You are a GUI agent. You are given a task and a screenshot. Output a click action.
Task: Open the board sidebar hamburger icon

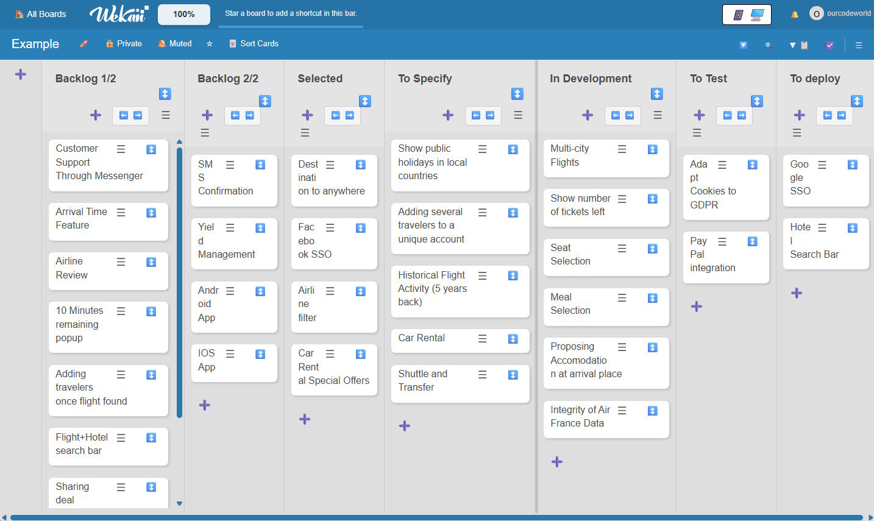[x=859, y=44]
